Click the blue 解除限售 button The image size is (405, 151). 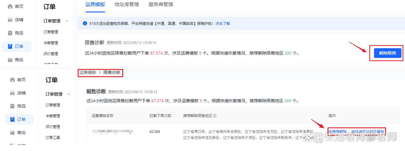tap(387, 53)
